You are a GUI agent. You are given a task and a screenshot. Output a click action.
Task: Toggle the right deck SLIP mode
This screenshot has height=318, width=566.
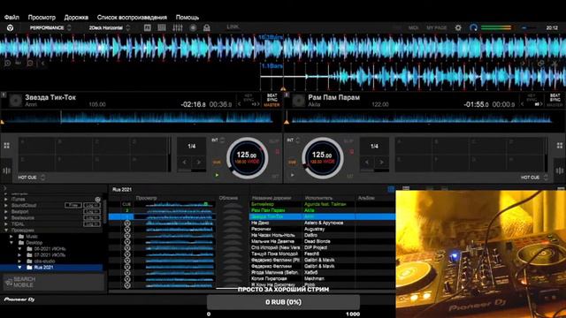348,141
